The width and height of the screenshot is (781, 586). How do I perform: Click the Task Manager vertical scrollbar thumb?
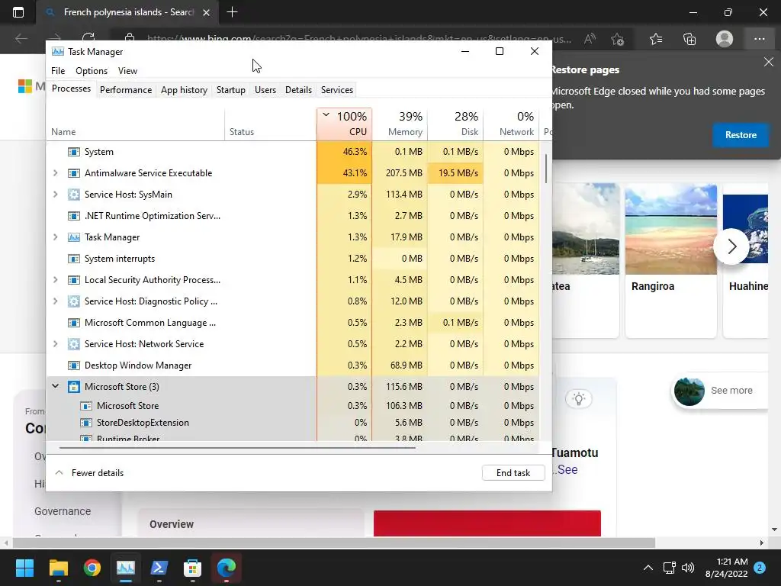coord(546,169)
